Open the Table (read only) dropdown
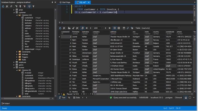This screenshot has width=198, height=111. pos(160,28)
